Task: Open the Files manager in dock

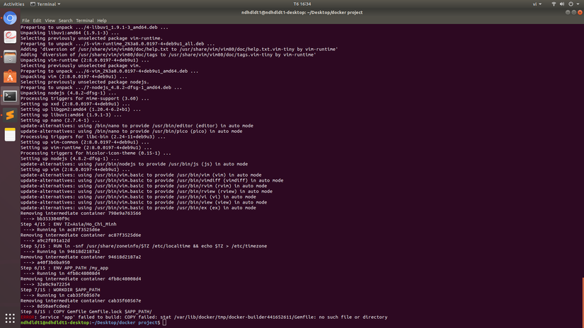Action: pos(10,57)
